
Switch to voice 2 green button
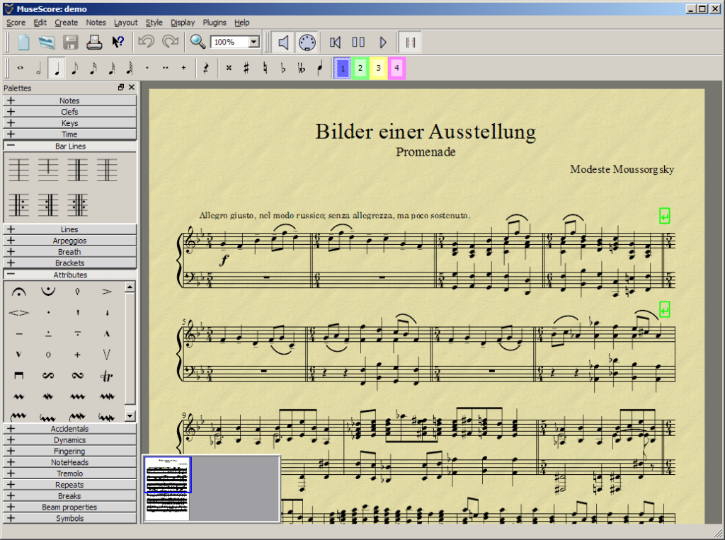360,68
